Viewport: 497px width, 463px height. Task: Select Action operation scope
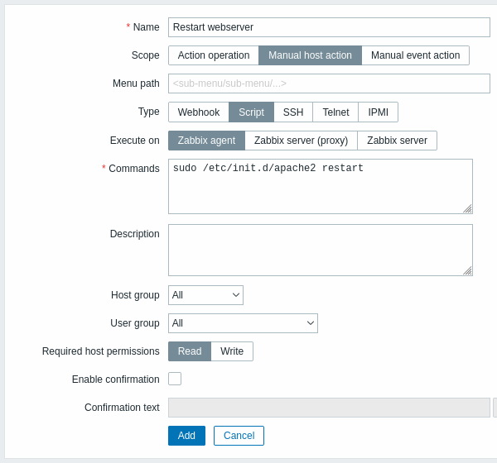214,55
